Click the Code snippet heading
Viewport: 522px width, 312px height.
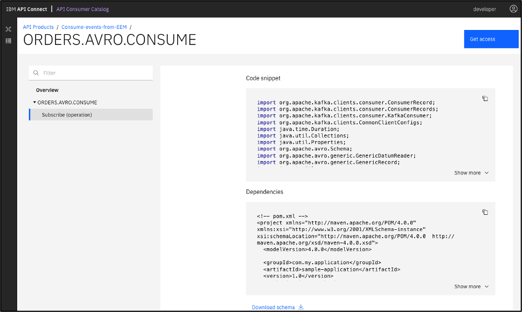pyautogui.click(x=263, y=78)
